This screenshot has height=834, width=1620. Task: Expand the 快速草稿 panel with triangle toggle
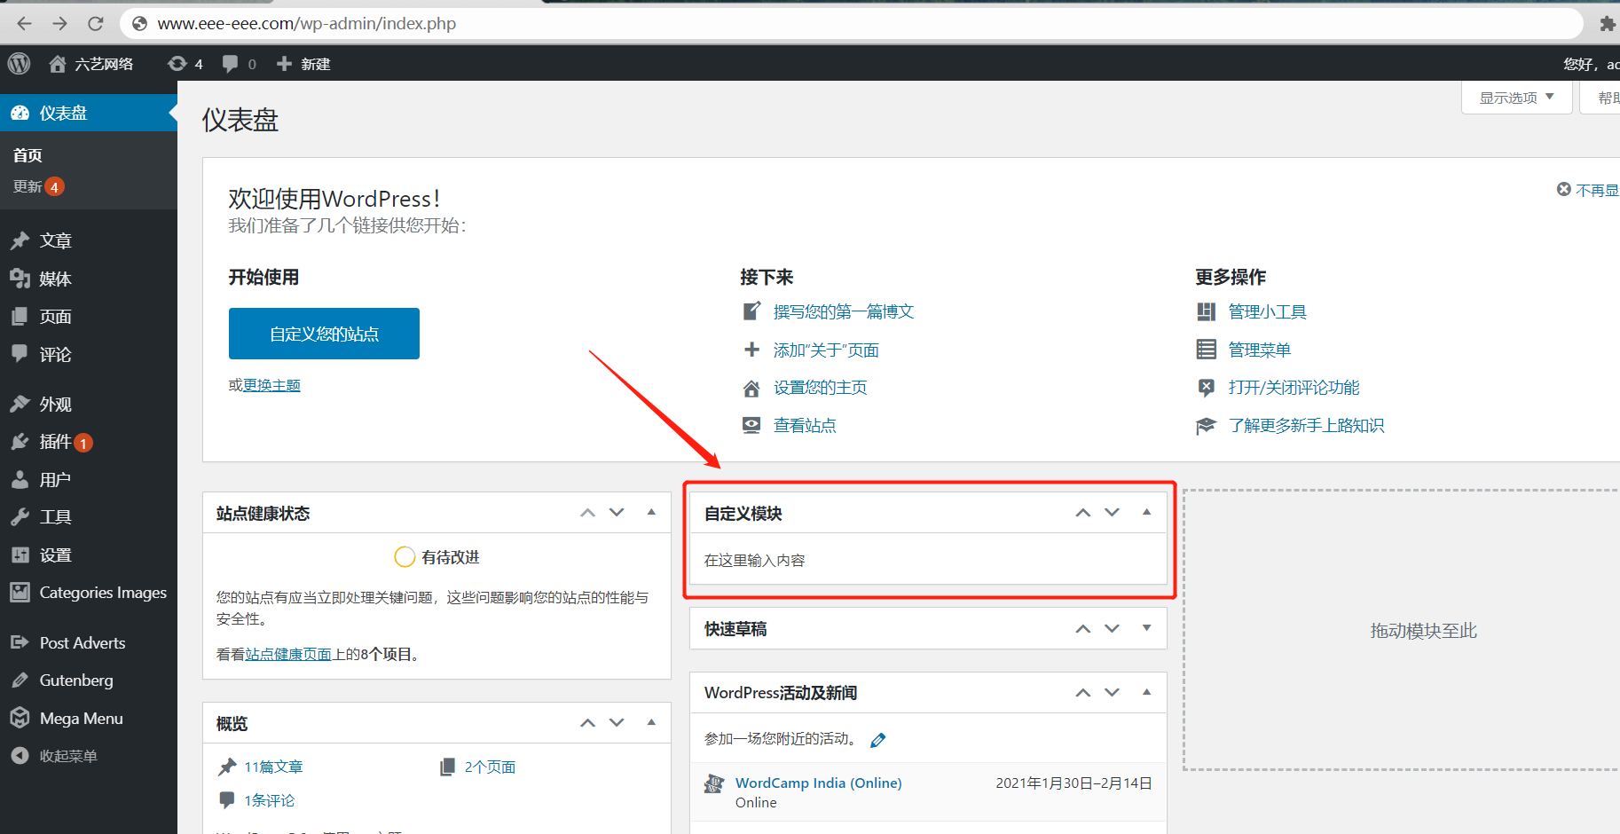[x=1146, y=628]
